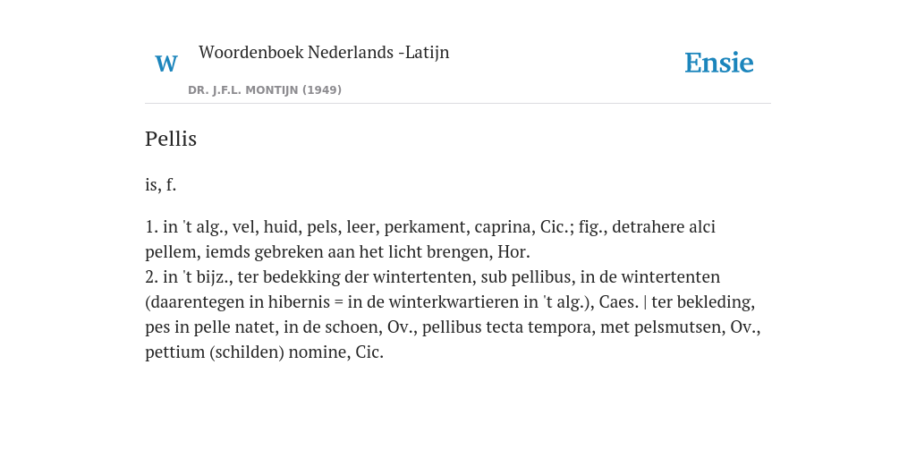Click the Pellis entry heading
Image resolution: width=916 pixels, height=458 pixels.
coord(171,139)
